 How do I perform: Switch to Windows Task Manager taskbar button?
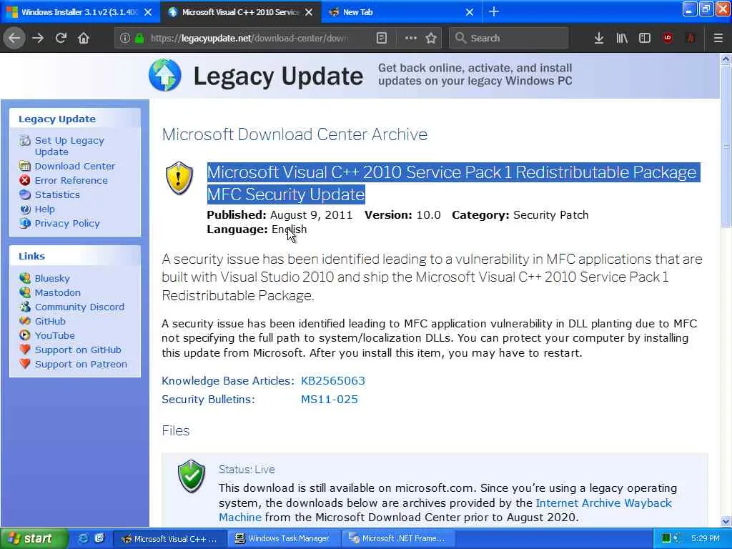pos(283,539)
